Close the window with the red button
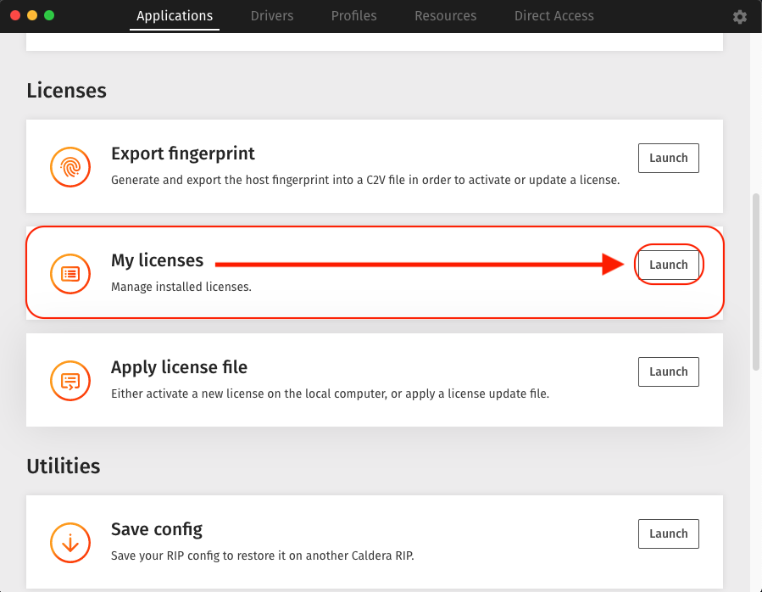This screenshot has height=592, width=762. [15, 15]
